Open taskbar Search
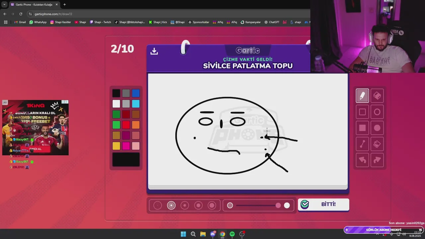The height and width of the screenshot is (239, 425). point(193,234)
